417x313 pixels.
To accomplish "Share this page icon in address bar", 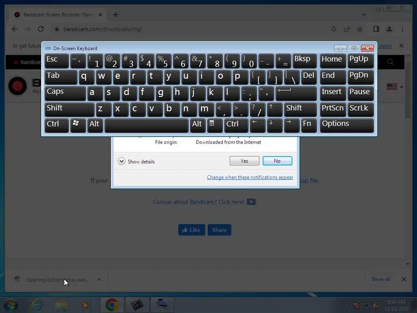I will point(347,29).
